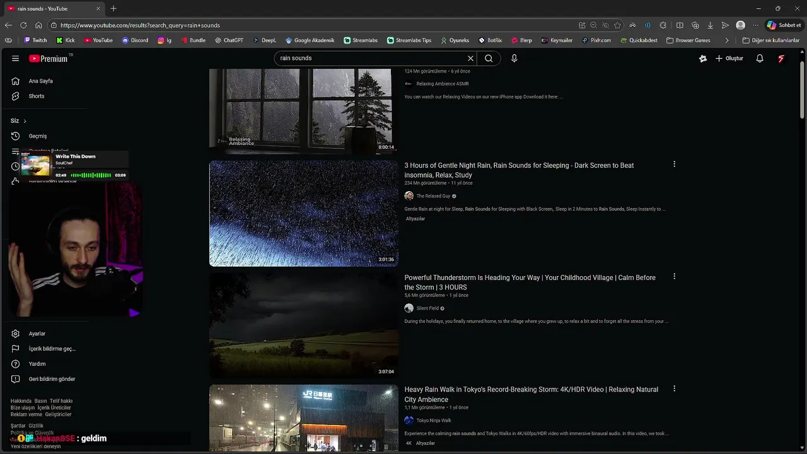Clear the search box with the X
Viewport: 807px width, 454px height.
470,58
